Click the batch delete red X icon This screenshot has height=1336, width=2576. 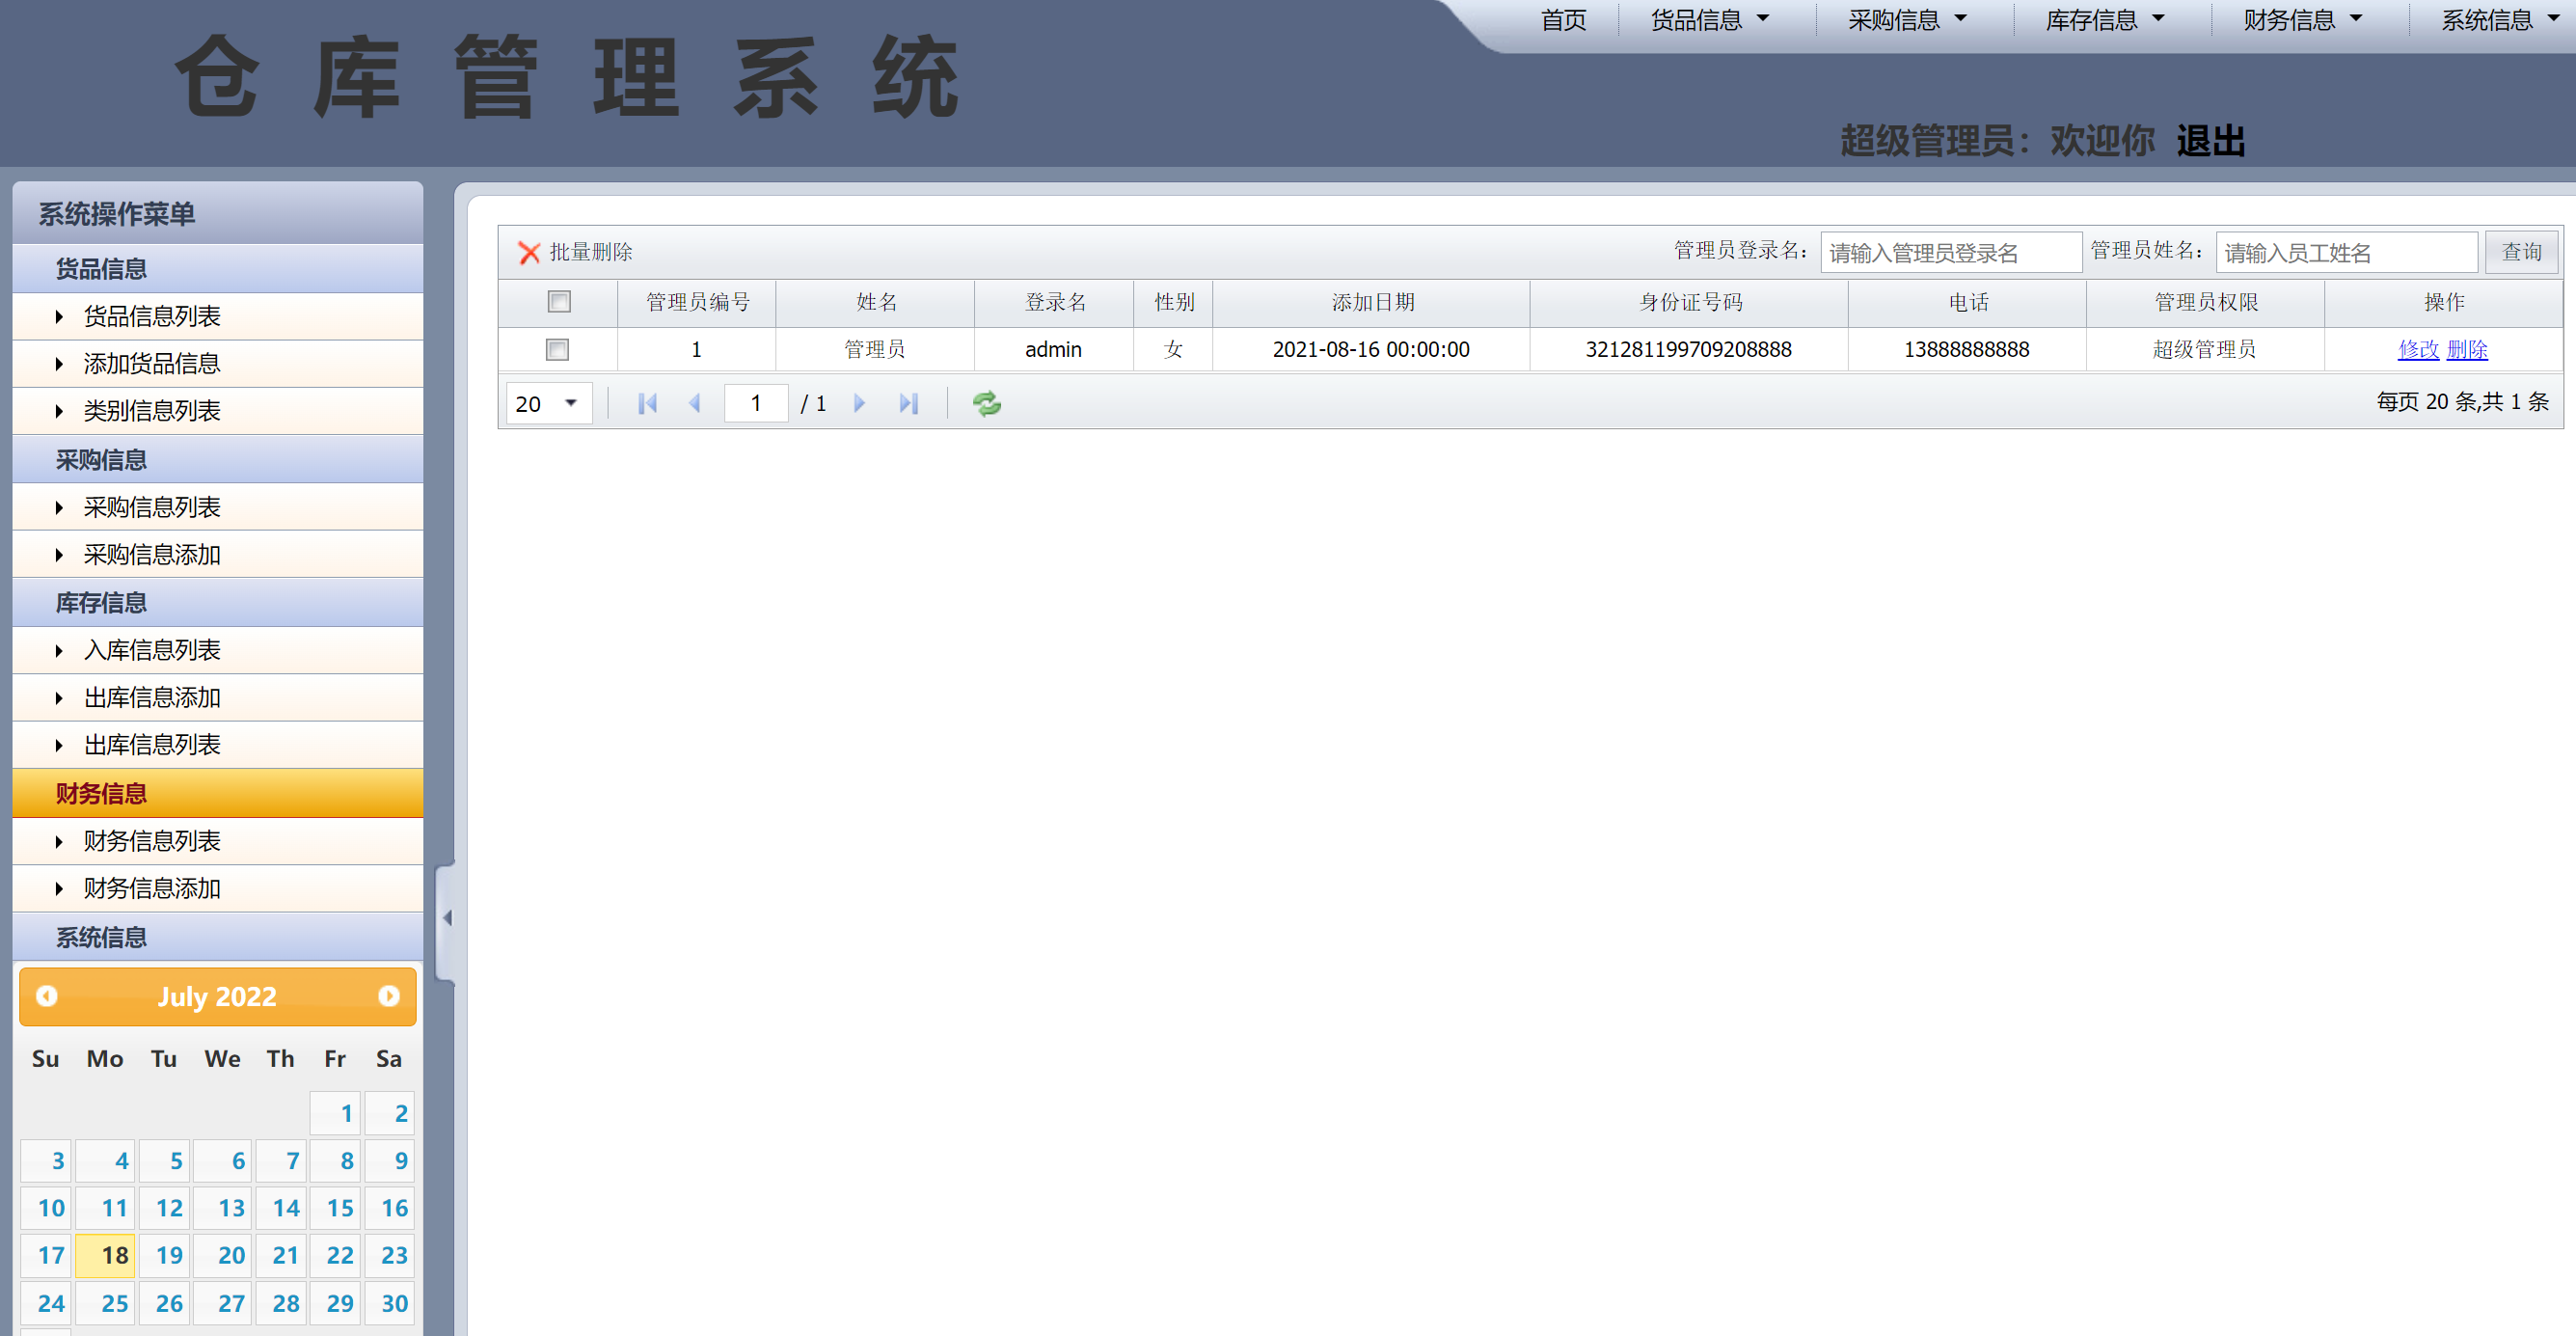pos(530,252)
